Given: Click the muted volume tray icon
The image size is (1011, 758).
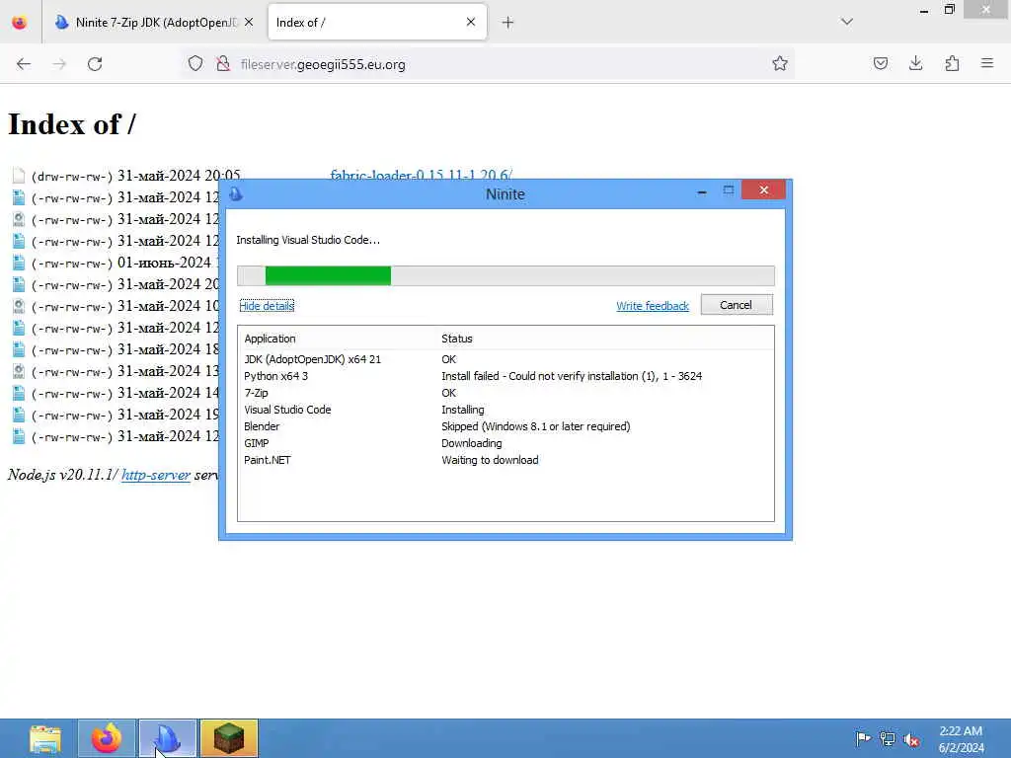Looking at the screenshot, I should 911,739.
